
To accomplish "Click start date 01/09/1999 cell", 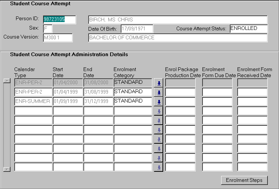I will (x=67, y=101).
